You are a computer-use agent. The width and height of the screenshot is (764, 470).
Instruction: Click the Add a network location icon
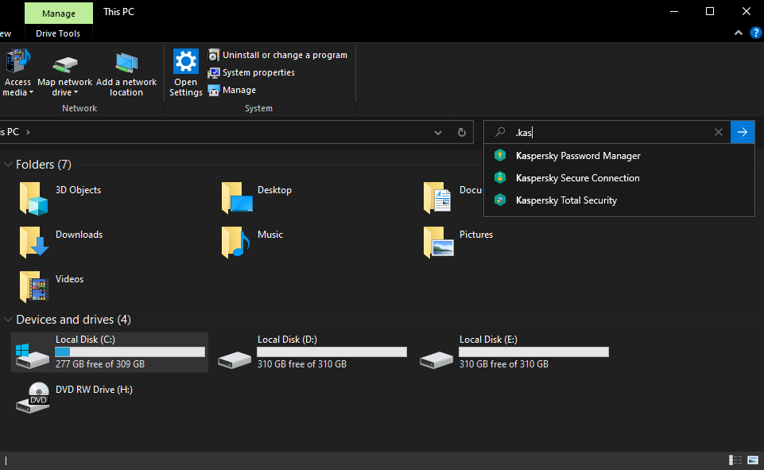coord(126,63)
